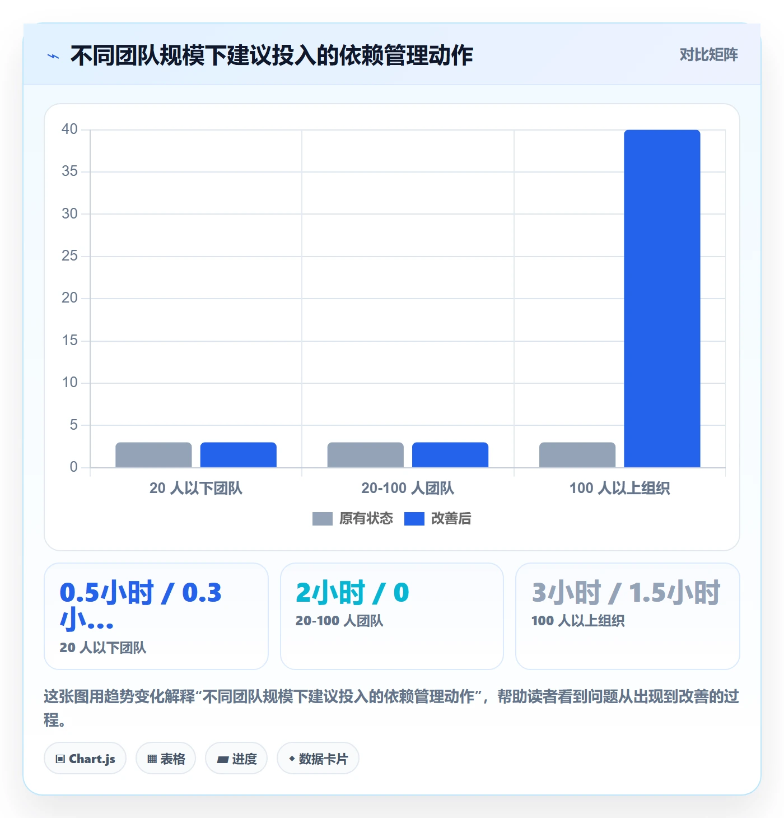Screen dimensions: 784x818
Task: Select the 表格 tag chip
Action: (166, 759)
